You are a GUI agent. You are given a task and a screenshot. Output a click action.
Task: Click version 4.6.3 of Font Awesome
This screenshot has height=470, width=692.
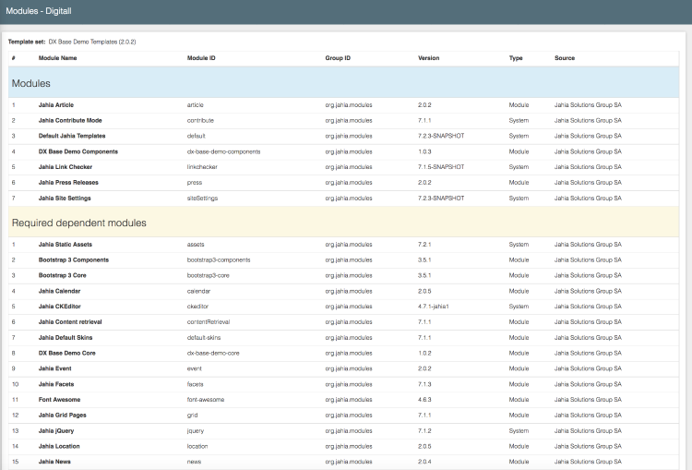tap(424, 399)
